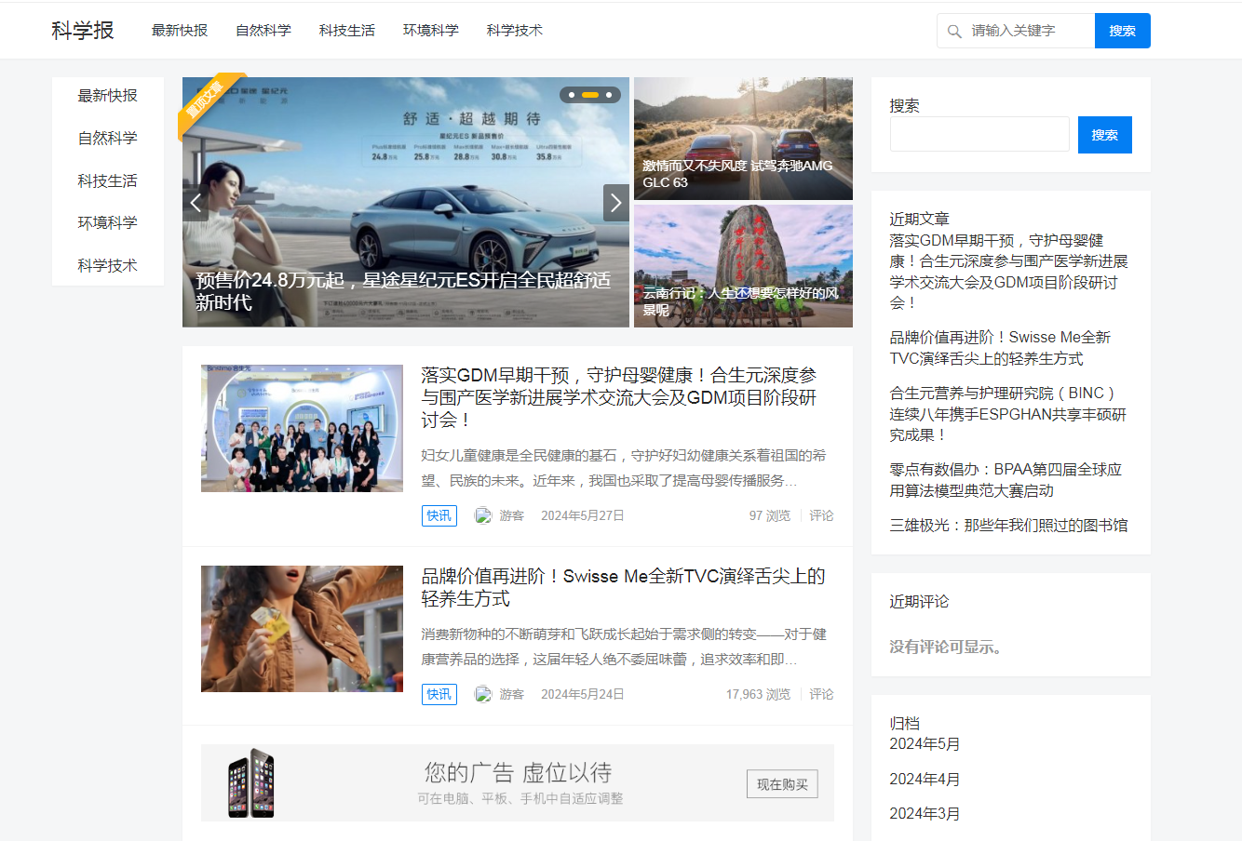Image resolution: width=1242 pixels, height=841 pixels.
Task: Click 快讯 tag on the GDM article
Action: point(439,515)
